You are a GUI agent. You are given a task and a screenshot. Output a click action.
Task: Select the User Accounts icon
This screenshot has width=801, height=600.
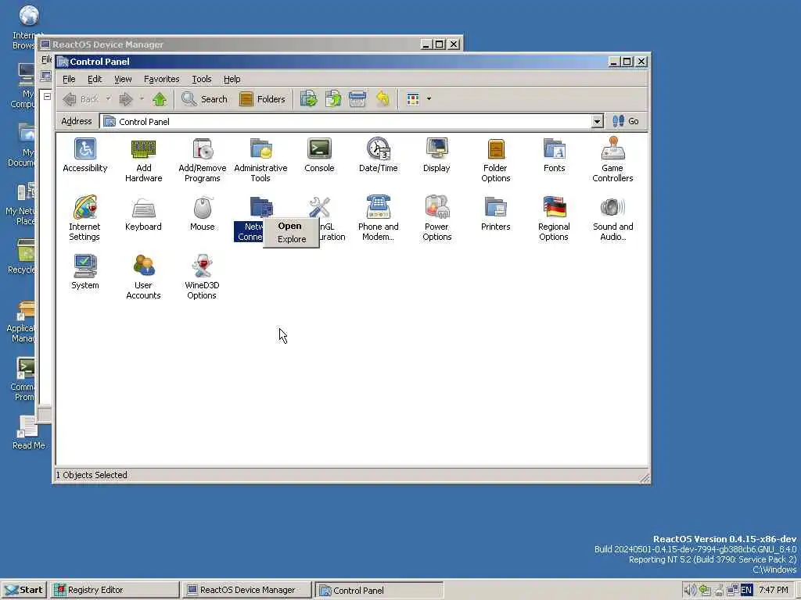[x=144, y=277]
